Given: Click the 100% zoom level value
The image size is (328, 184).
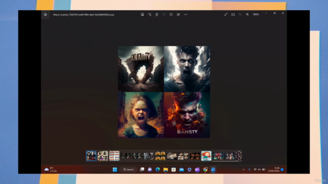Looking at the screenshot, I should click(x=256, y=14).
